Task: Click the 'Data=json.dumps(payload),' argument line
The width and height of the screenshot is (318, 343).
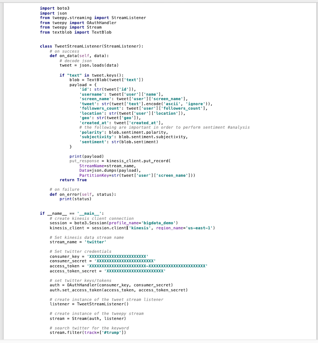Action: (110, 170)
